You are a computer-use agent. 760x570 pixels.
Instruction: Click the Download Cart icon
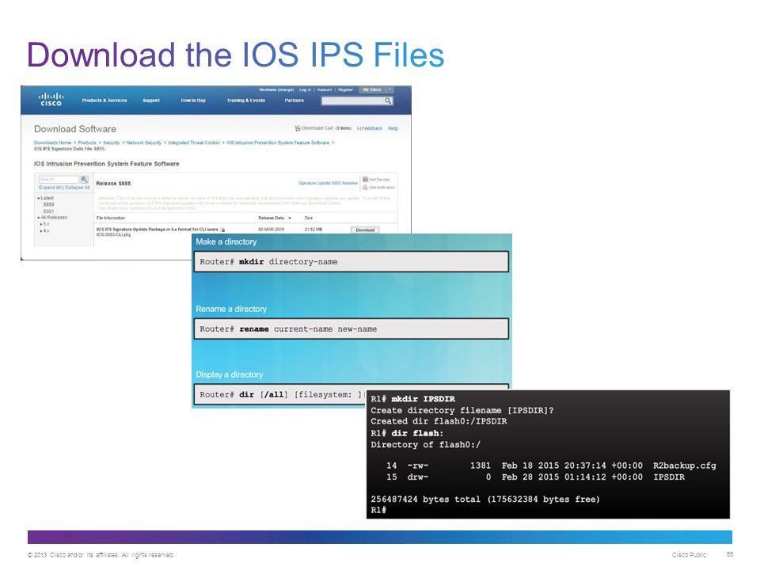(297, 128)
